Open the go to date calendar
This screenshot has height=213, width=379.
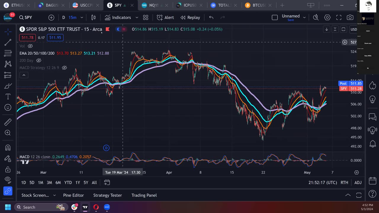pyautogui.click(x=107, y=183)
